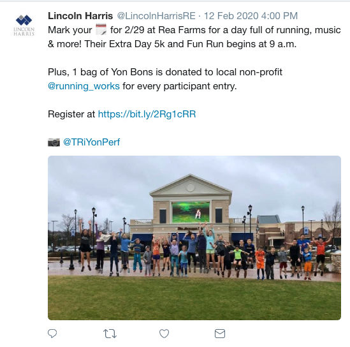Click the @LincolnHarrisRE handle
Screen dimensions: 350x347
pos(156,16)
